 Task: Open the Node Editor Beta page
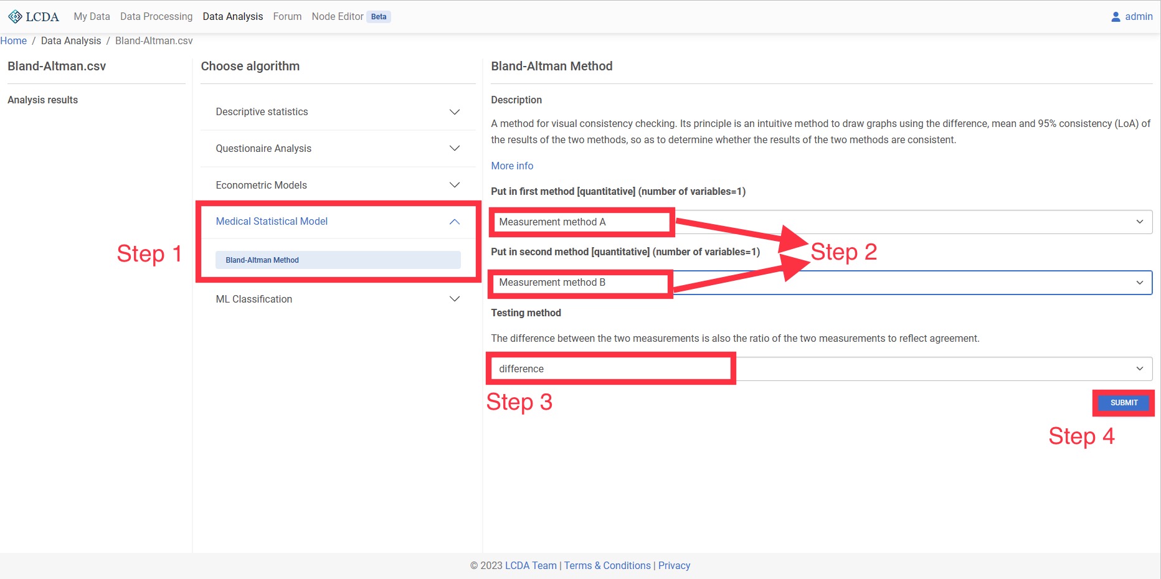[x=338, y=17]
